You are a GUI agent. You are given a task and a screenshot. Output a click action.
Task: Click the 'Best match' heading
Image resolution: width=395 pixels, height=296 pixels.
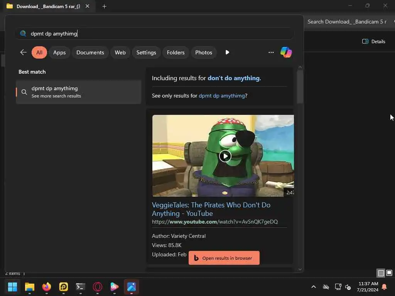click(x=32, y=72)
